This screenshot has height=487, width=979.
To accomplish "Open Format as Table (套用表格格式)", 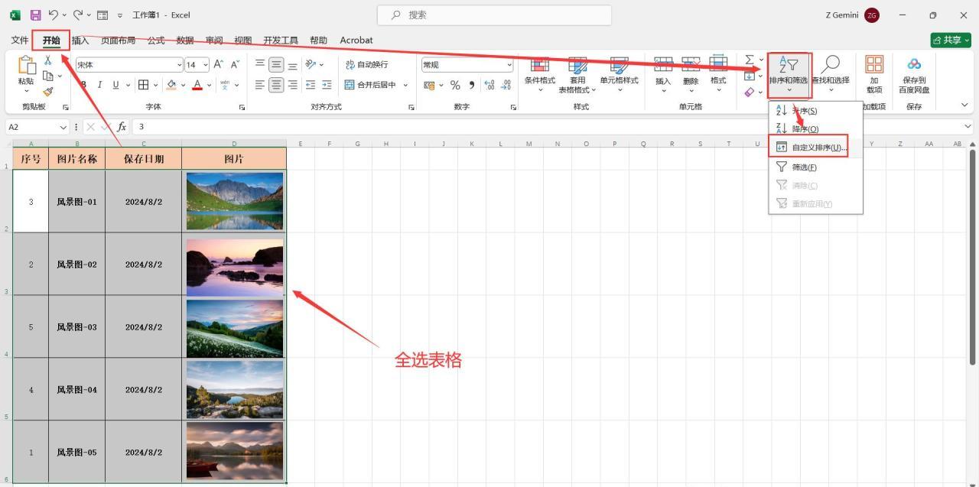I will click(577, 75).
